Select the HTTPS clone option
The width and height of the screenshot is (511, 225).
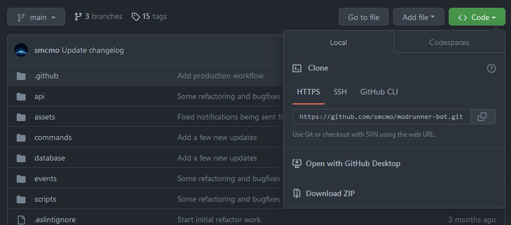coord(308,92)
